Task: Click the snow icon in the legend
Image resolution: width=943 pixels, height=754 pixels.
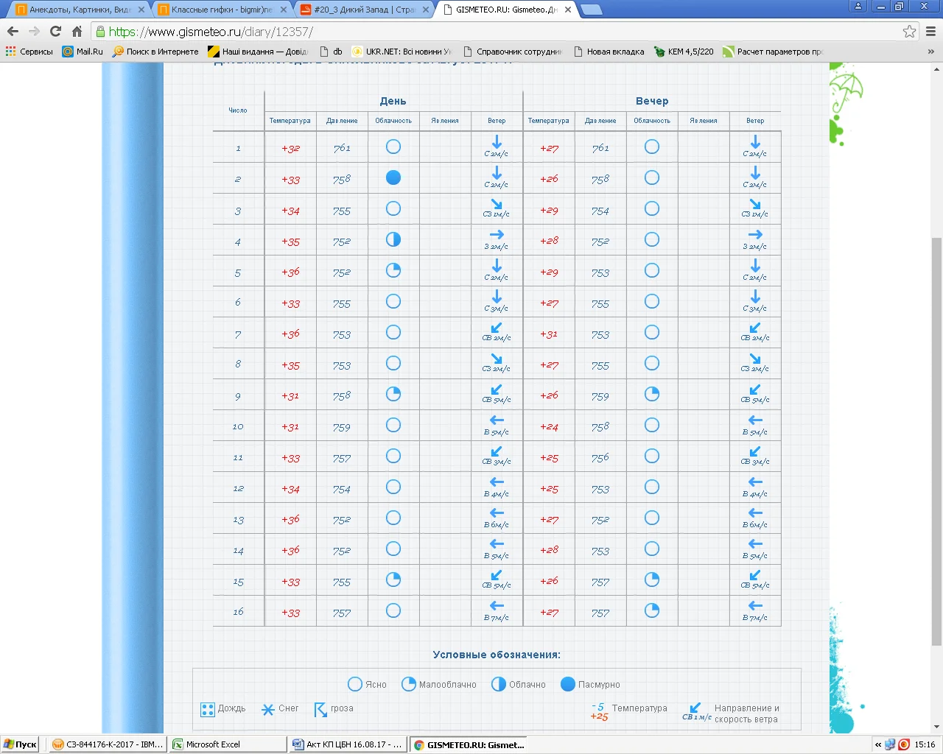Action: click(x=268, y=709)
